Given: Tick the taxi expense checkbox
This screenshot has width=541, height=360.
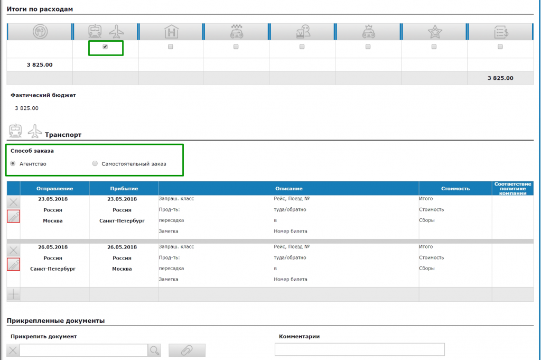Looking at the screenshot, I should click(236, 47).
